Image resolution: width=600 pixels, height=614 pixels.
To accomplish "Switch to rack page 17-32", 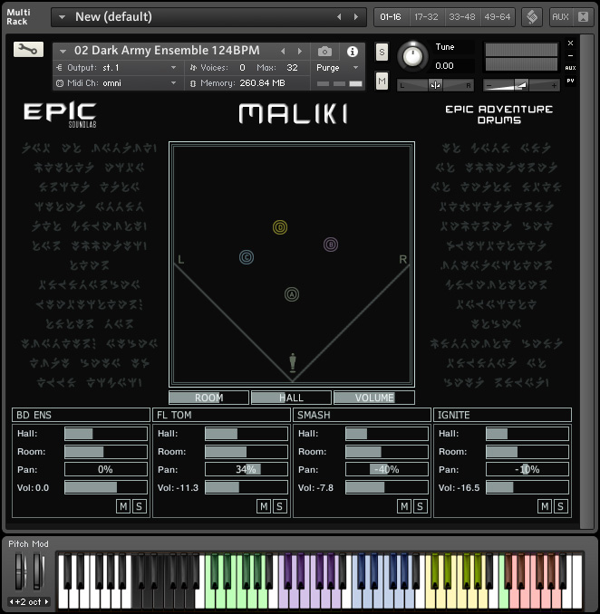I will (426, 17).
